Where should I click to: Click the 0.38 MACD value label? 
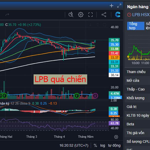click(113, 109)
